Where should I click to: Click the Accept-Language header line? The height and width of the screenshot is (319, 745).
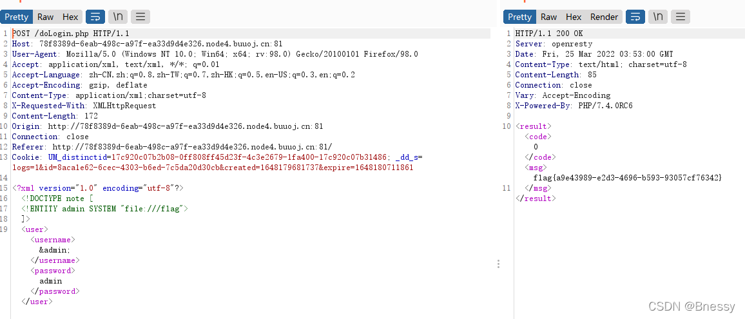184,75
